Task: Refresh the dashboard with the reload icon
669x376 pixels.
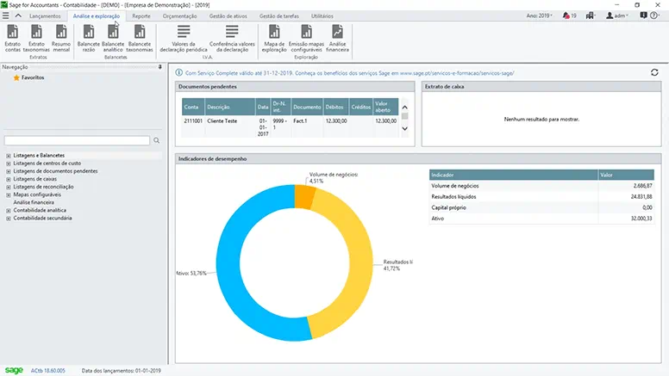Action: (x=655, y=73)
